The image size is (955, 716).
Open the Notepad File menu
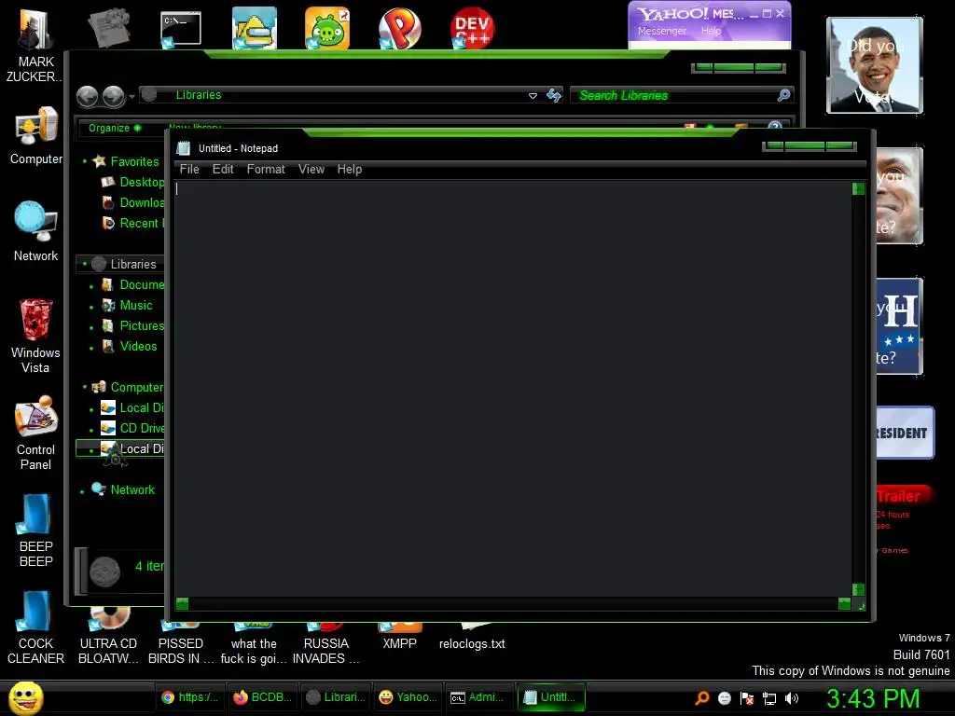pyautogui.click(x=189, y=170)
